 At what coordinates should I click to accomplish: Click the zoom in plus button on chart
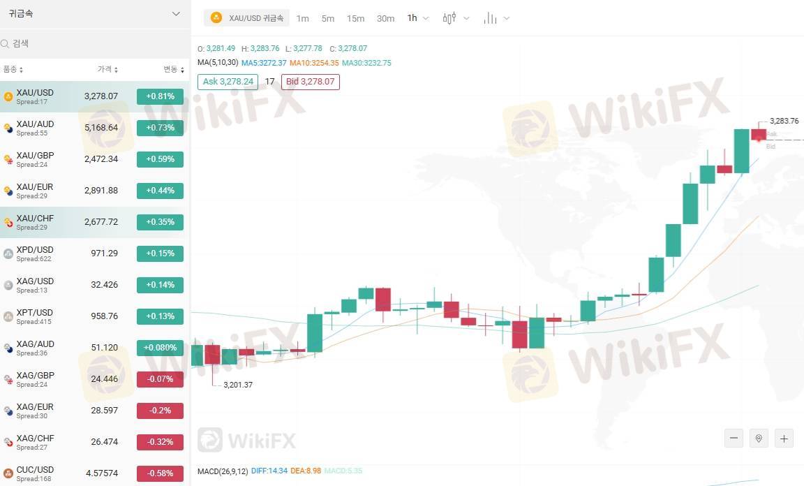coord(784,439)
